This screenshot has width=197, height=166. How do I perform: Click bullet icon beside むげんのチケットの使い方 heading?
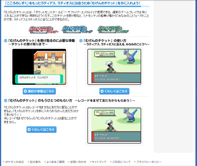pyautogui.click(x=81, y=41)
